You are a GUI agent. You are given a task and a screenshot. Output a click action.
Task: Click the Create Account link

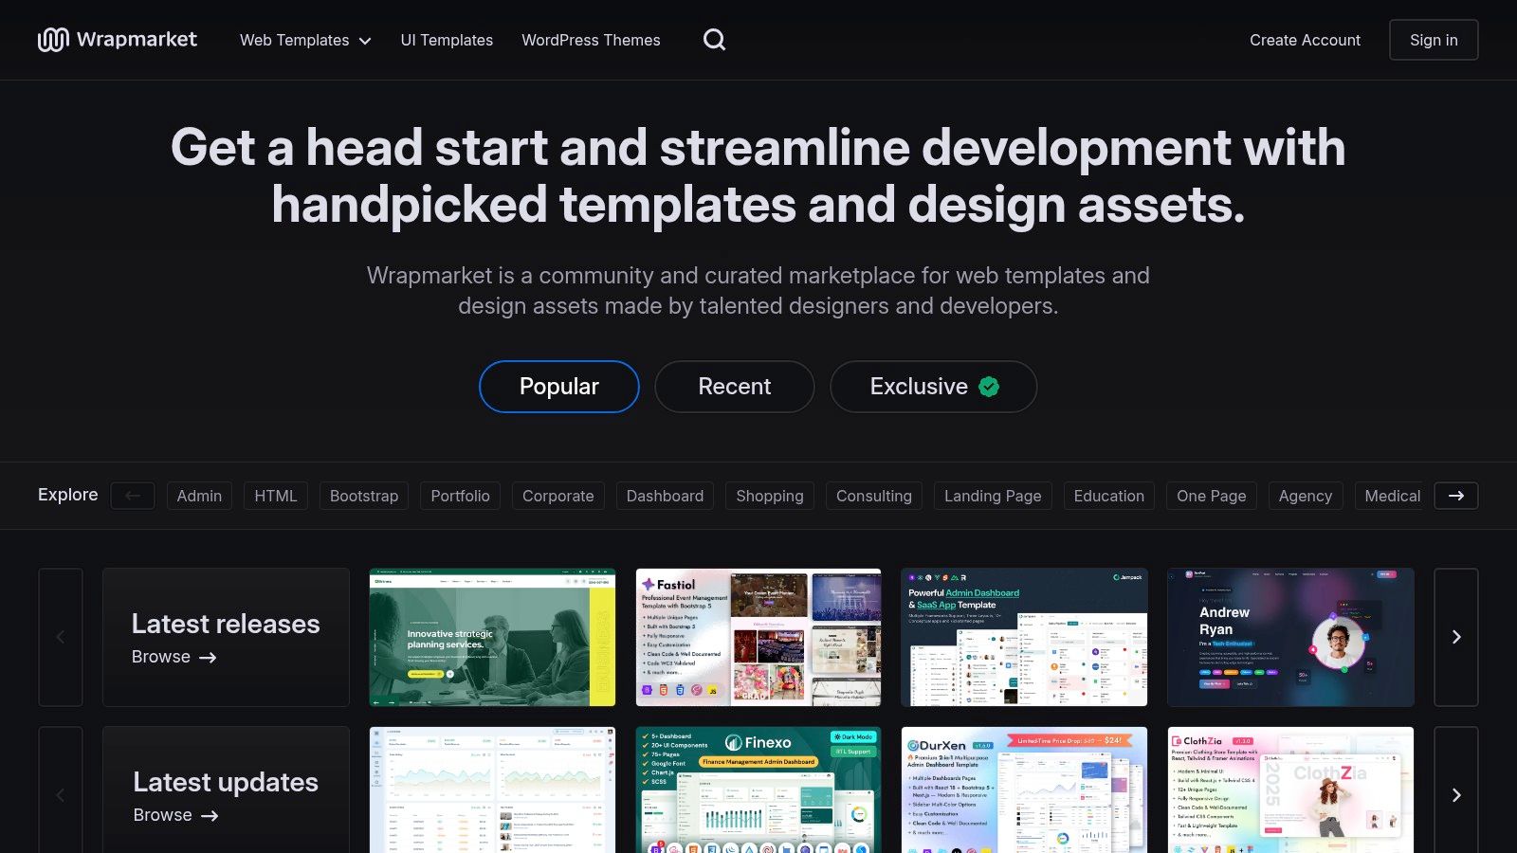point(1305,40)
